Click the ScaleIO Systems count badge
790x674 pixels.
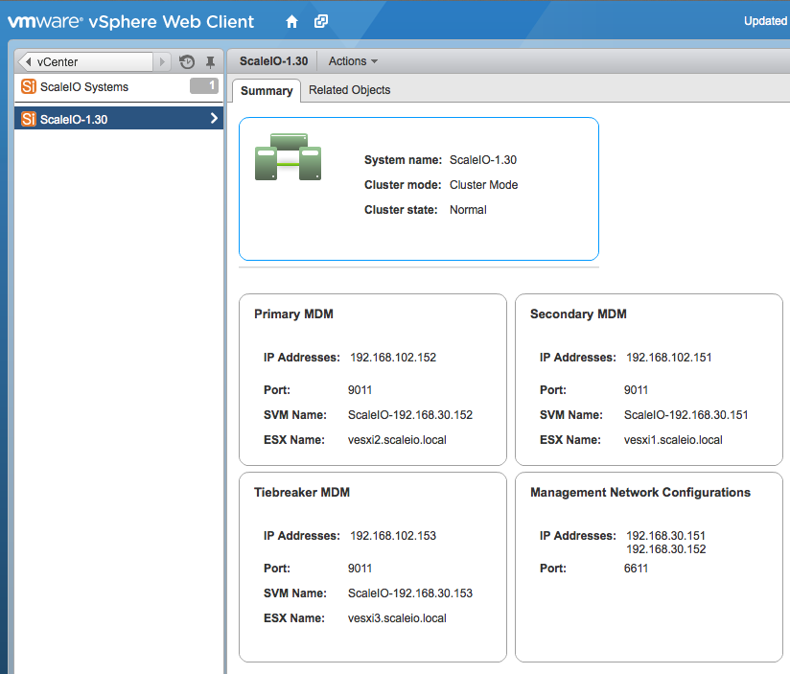click(204, 86)
